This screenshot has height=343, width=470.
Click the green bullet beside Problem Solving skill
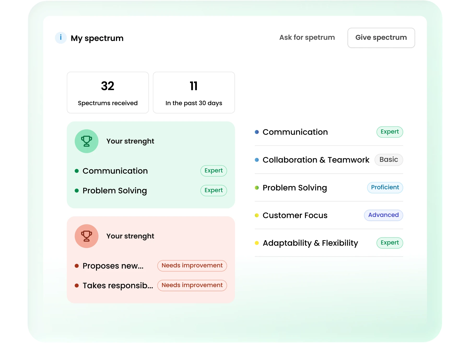256,187
